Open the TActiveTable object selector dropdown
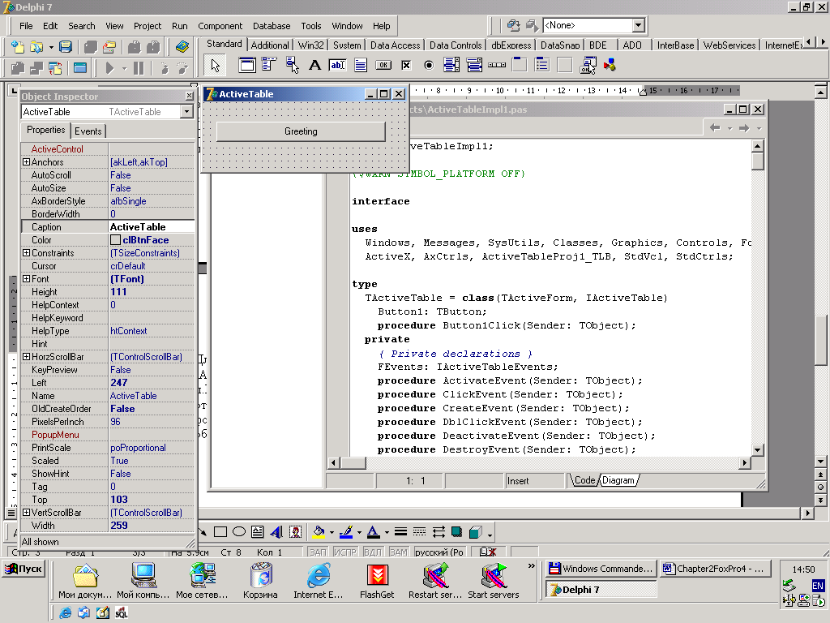 [186, 112]
